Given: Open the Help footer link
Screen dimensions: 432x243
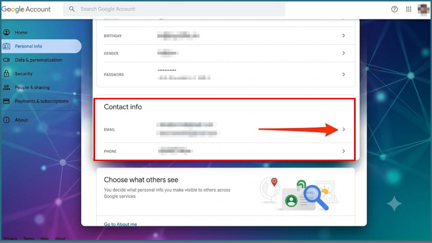Looking at the screenshot, I should click(x=45, y=239).
